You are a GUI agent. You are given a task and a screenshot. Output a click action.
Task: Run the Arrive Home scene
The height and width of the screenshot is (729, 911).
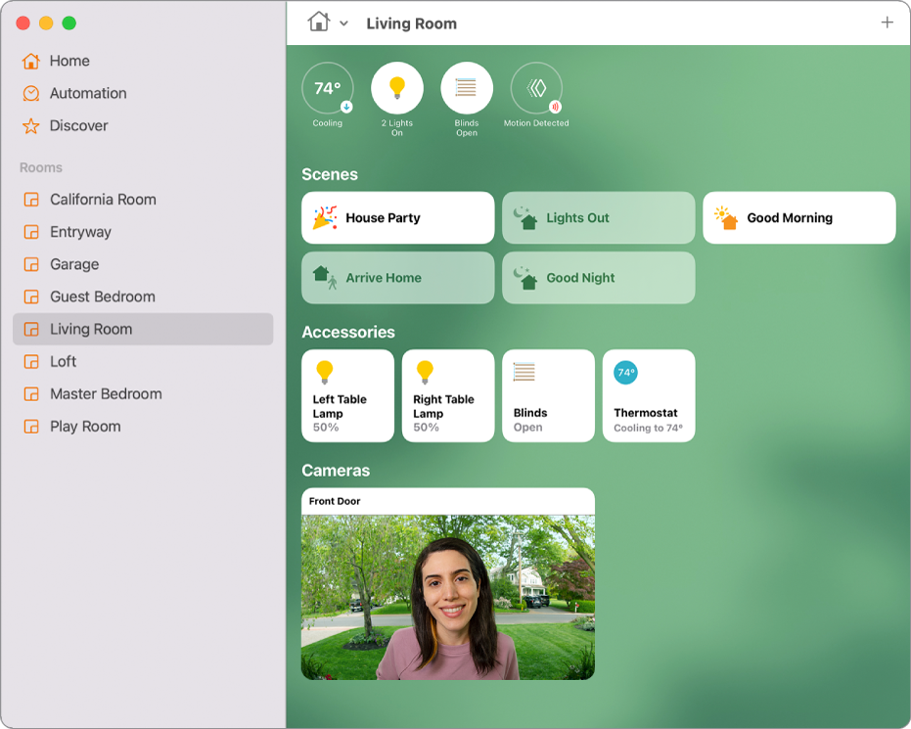pos(398,278)
